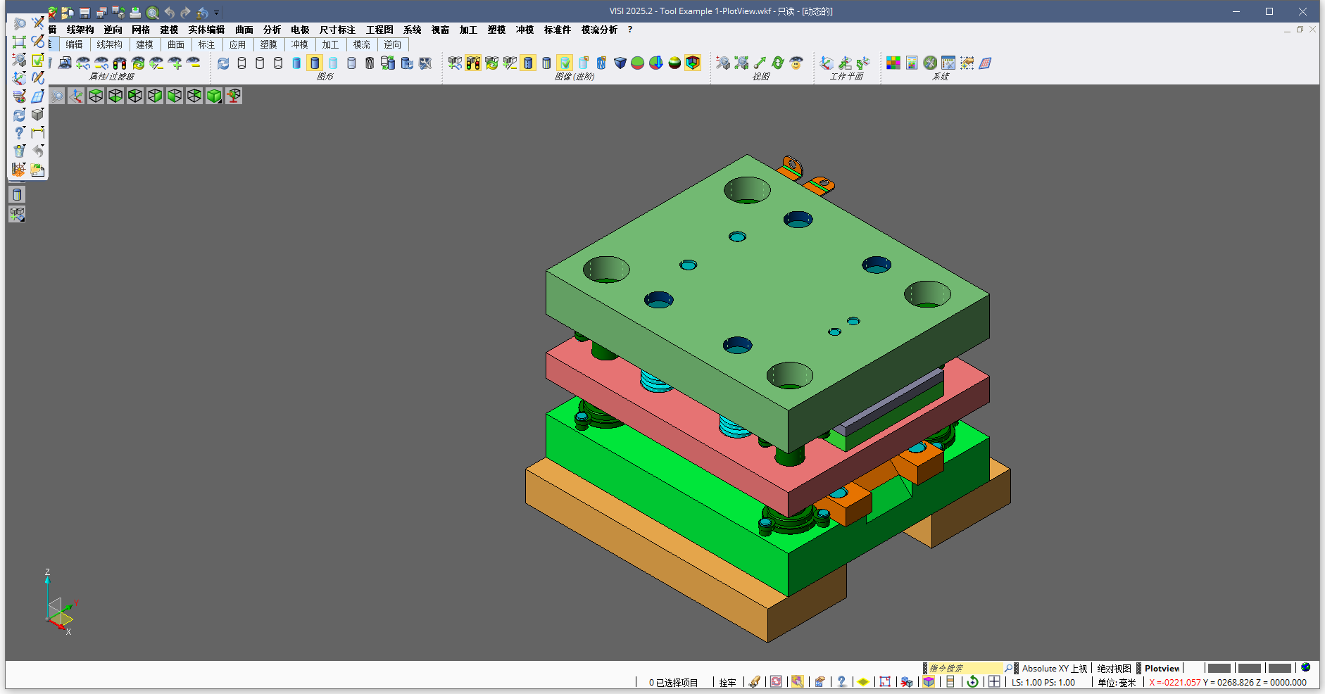
Task: Click the axes icon in the view toolbar
Action: 76,96
